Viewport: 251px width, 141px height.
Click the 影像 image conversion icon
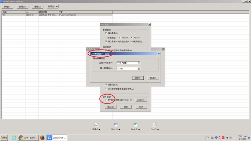click(96, 125)
